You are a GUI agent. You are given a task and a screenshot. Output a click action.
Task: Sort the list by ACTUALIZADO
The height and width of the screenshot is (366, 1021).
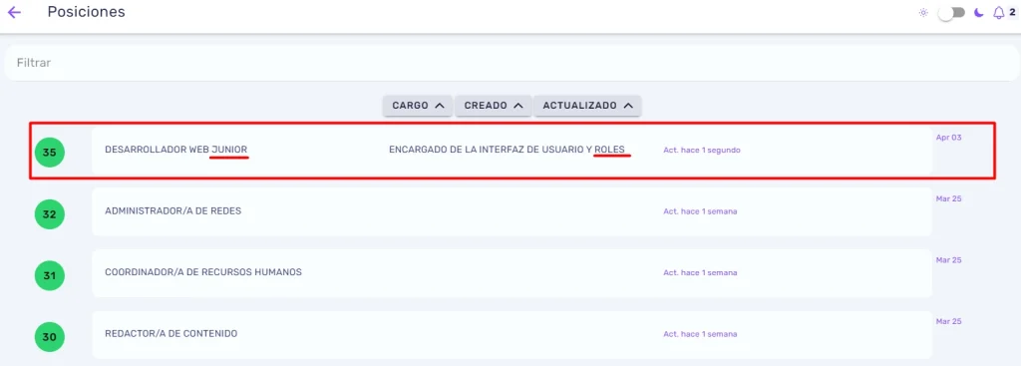587,106
